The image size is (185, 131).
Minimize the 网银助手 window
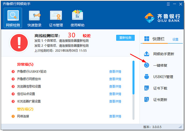click(x=175, y=4)
